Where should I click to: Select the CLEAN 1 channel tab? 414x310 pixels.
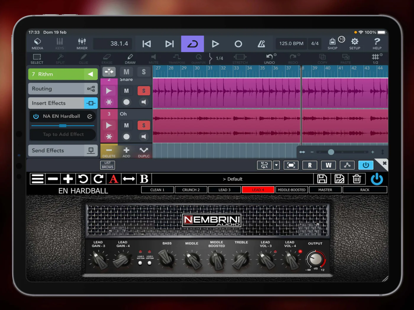pyautogui.click(x=157, y=190)
